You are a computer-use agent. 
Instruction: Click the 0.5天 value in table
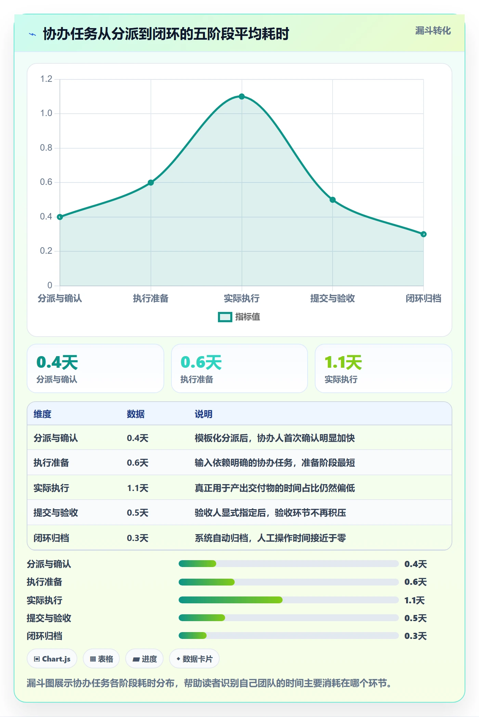point(138,513)
